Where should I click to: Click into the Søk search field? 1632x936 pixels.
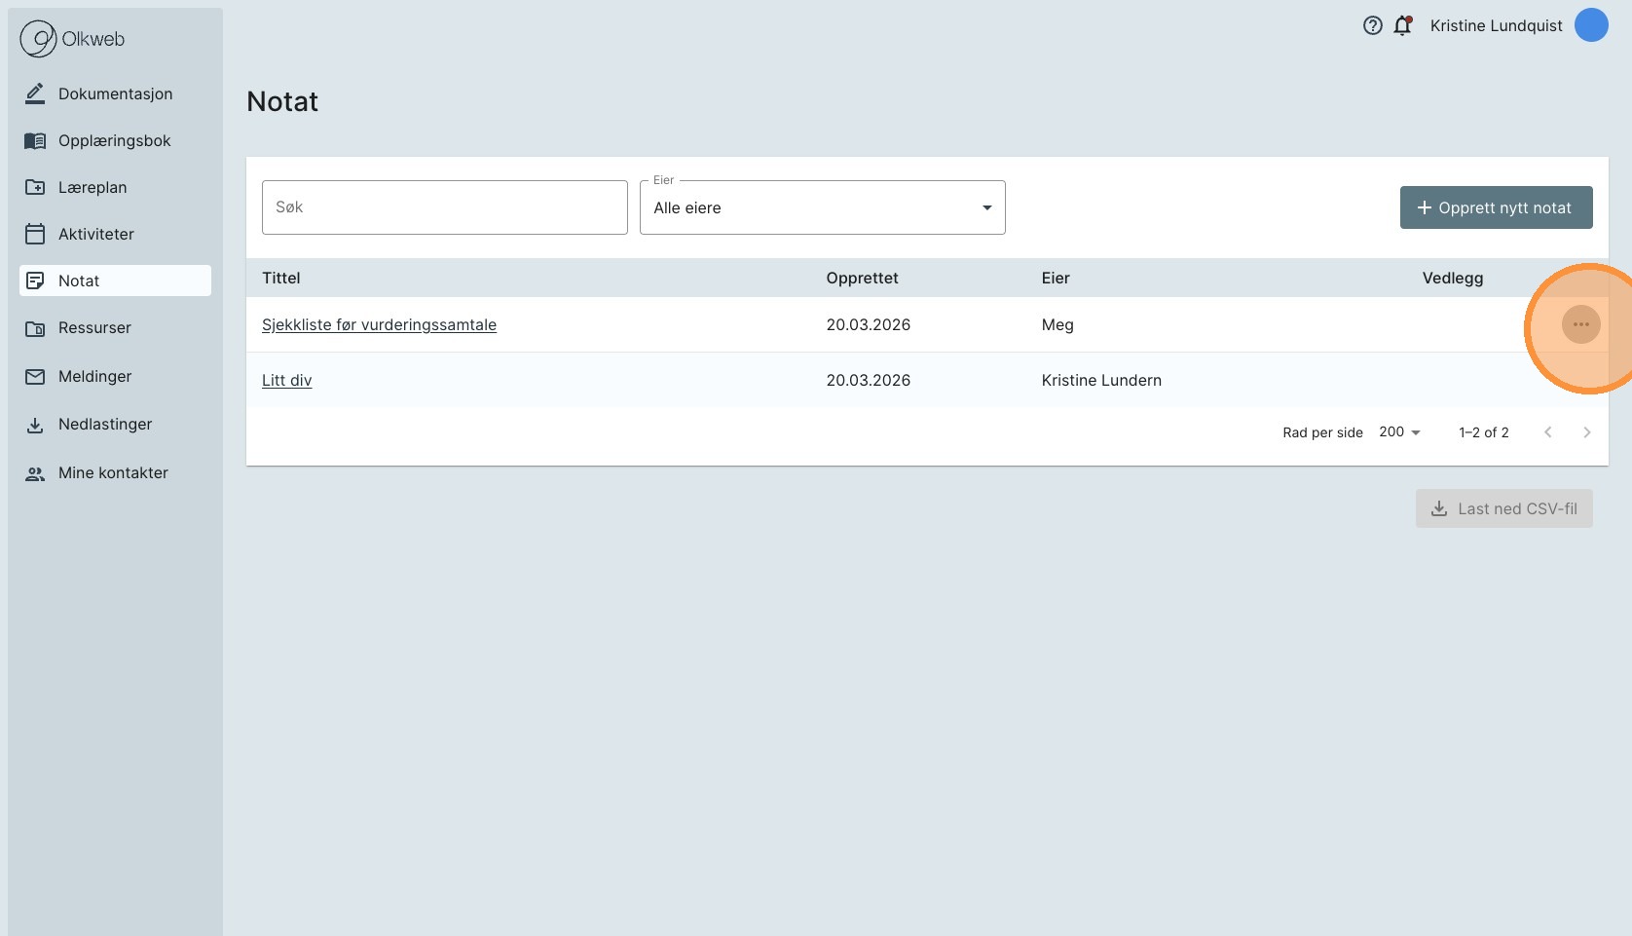tap(444, 207)
